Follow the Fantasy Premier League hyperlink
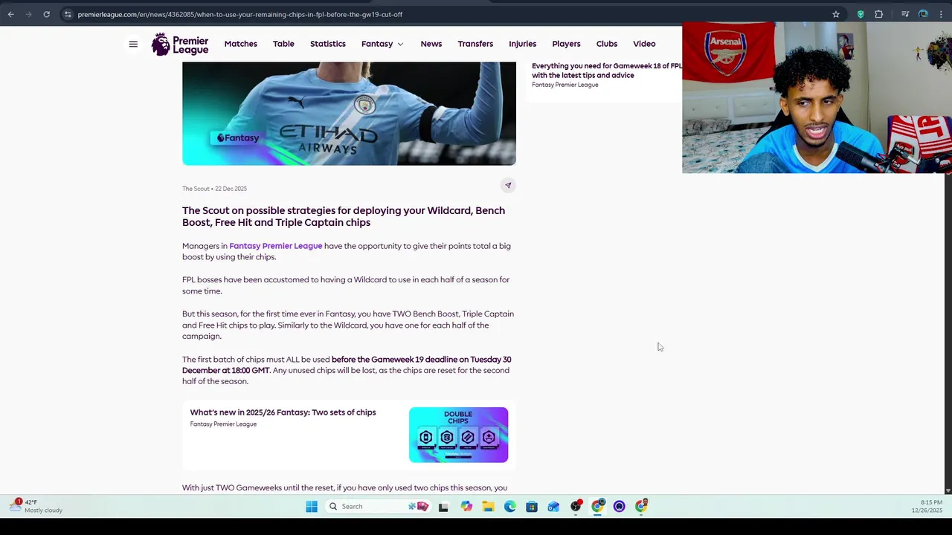The image size is (952, 535). 276,246
